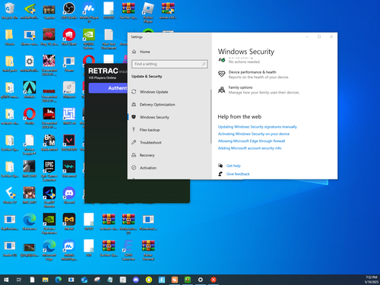380x285 pixels.
Task: Open the BakkesMod desktop shortcut
Action: pos(49,143)
